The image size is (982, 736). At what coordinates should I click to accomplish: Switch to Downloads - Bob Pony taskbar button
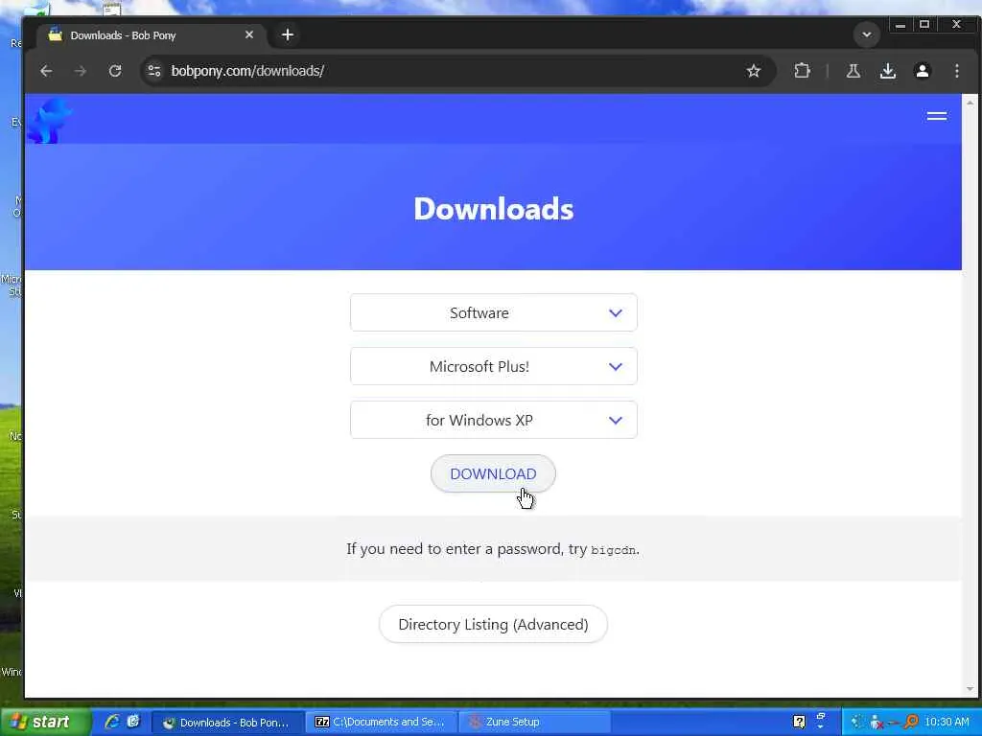[228, 723]
